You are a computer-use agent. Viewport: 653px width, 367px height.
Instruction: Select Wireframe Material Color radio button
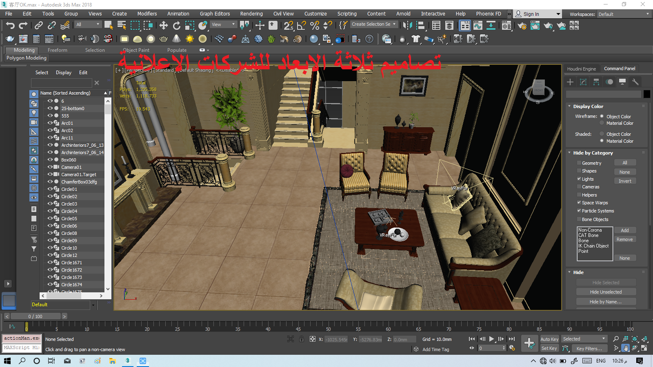tap(602, 123)
